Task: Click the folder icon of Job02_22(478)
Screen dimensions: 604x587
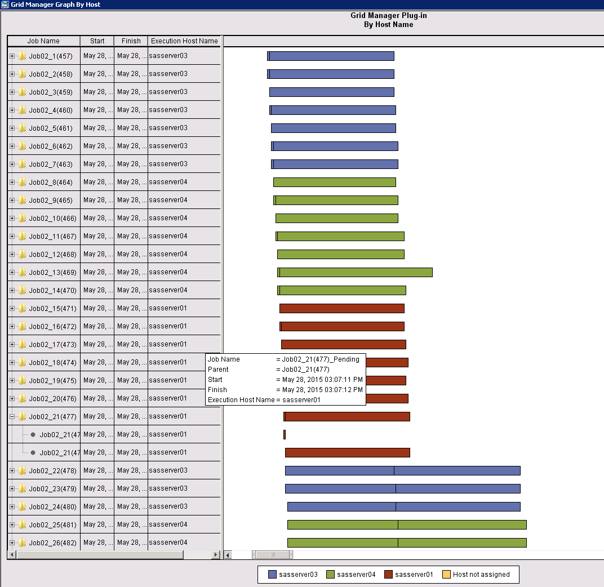Action: (23, 471)
